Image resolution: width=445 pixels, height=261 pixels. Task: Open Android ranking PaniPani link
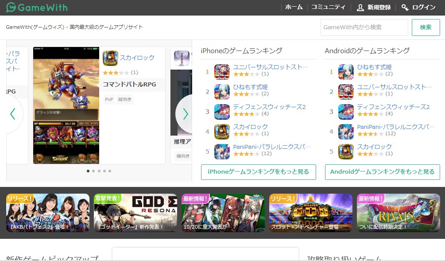click(x=396, y=127)
